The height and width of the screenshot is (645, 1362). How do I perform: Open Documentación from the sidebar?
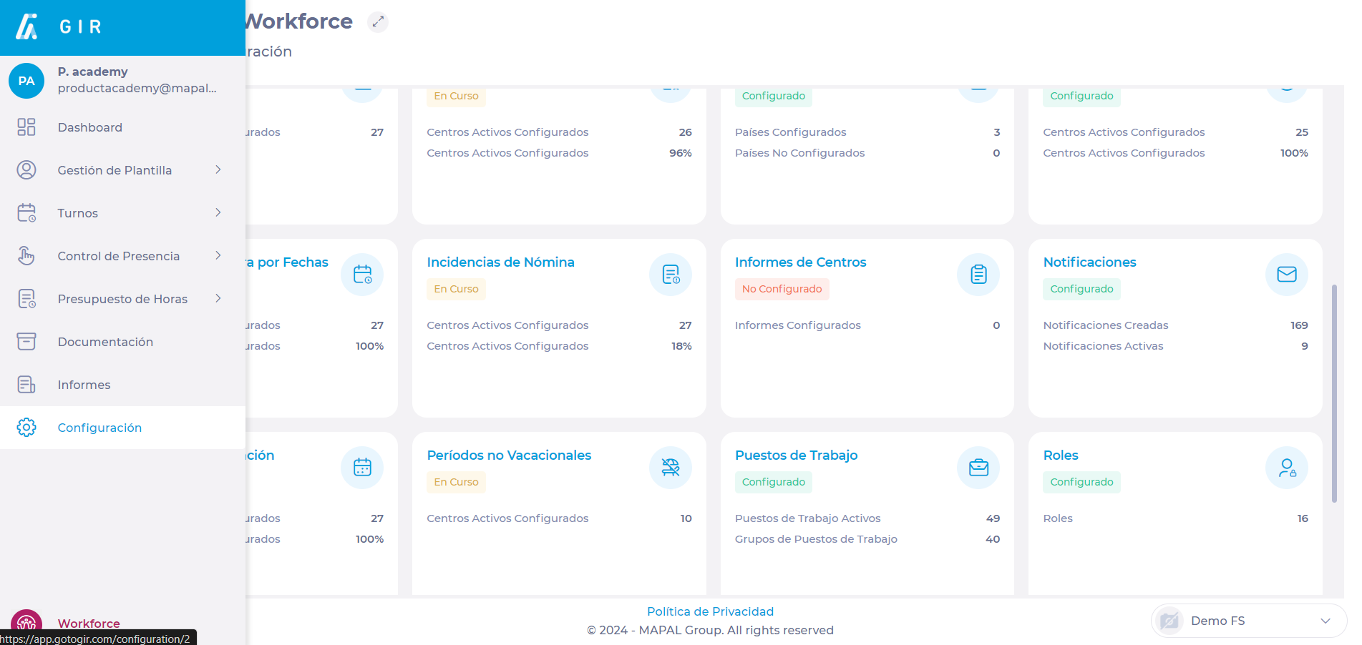click(105, 342)
